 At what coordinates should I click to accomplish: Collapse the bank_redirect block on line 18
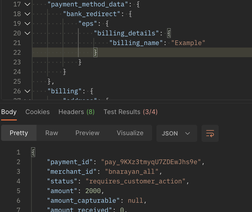click(28, 14)
